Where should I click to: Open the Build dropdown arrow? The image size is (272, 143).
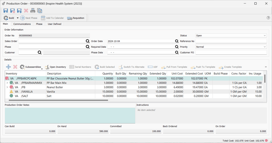click(x=17, y=18)
